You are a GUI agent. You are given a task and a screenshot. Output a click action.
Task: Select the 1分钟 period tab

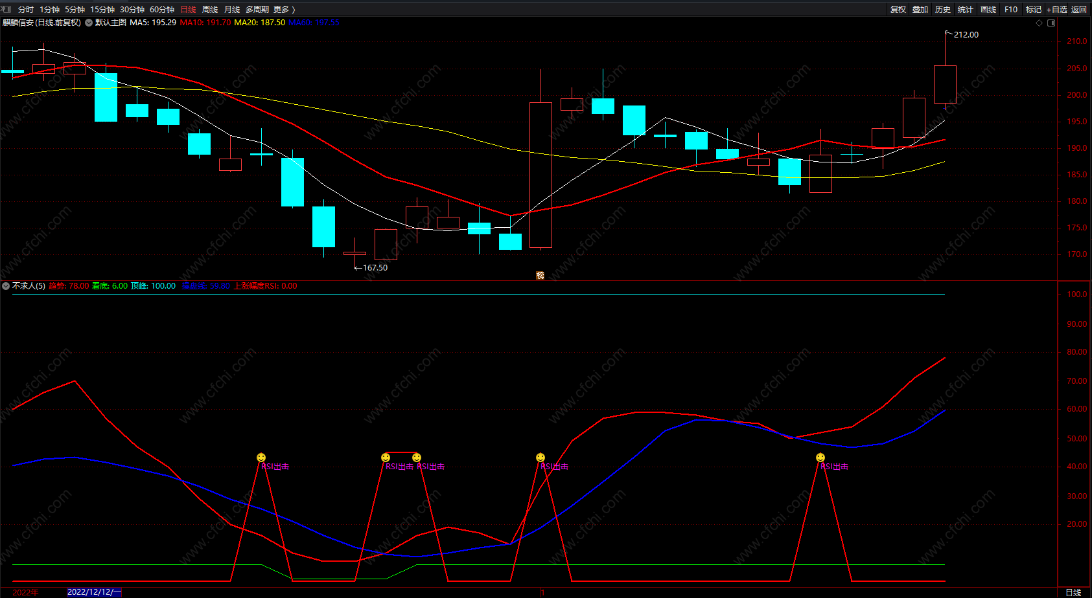[49, 10]
